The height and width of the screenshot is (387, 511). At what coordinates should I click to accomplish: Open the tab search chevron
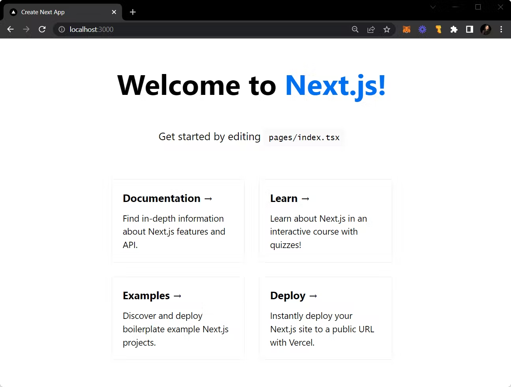433,7
